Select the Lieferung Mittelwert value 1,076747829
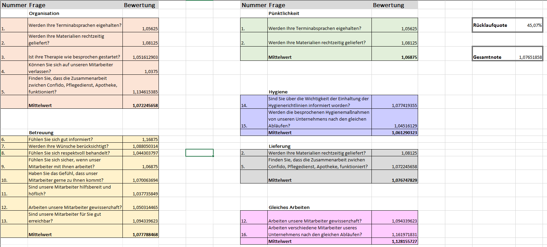Viewport: 547px width, 247px height. [x=395, y=177]
